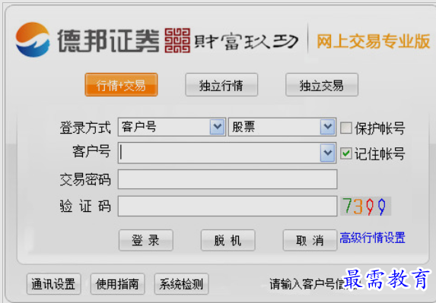
Task: Click the 德邦证券 round logo icon
Action: (x=33, y=39)
